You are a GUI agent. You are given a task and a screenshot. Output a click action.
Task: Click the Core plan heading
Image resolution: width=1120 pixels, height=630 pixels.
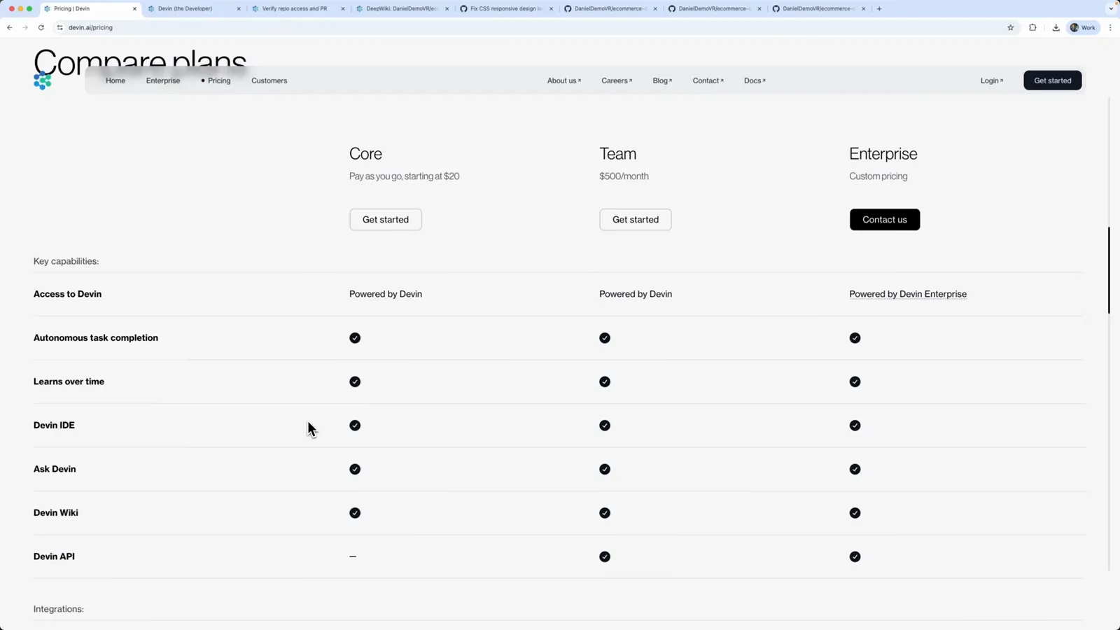pyautogui.click(x=365, y=153)
